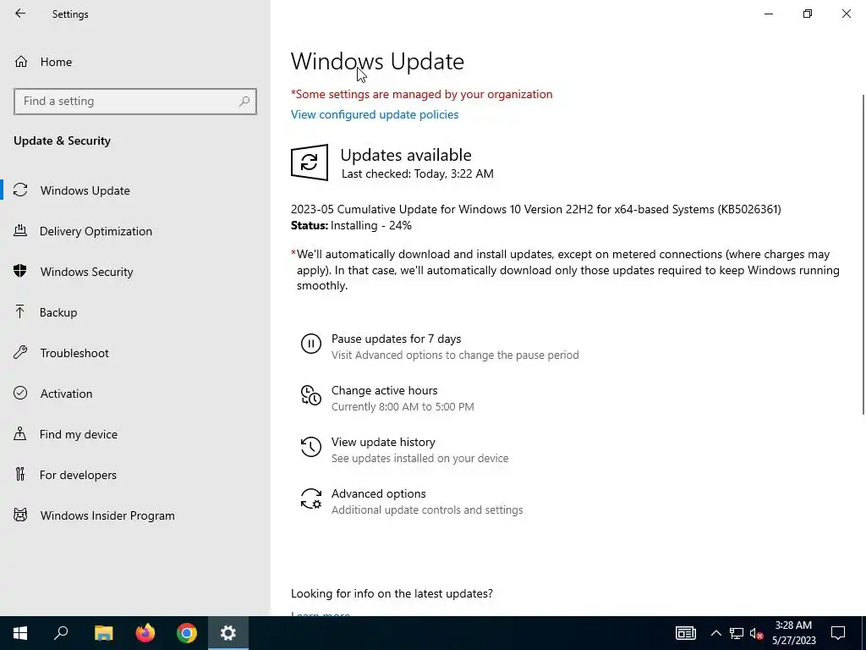Click the search magnifier in Find a setting

[x=244, y=102]
